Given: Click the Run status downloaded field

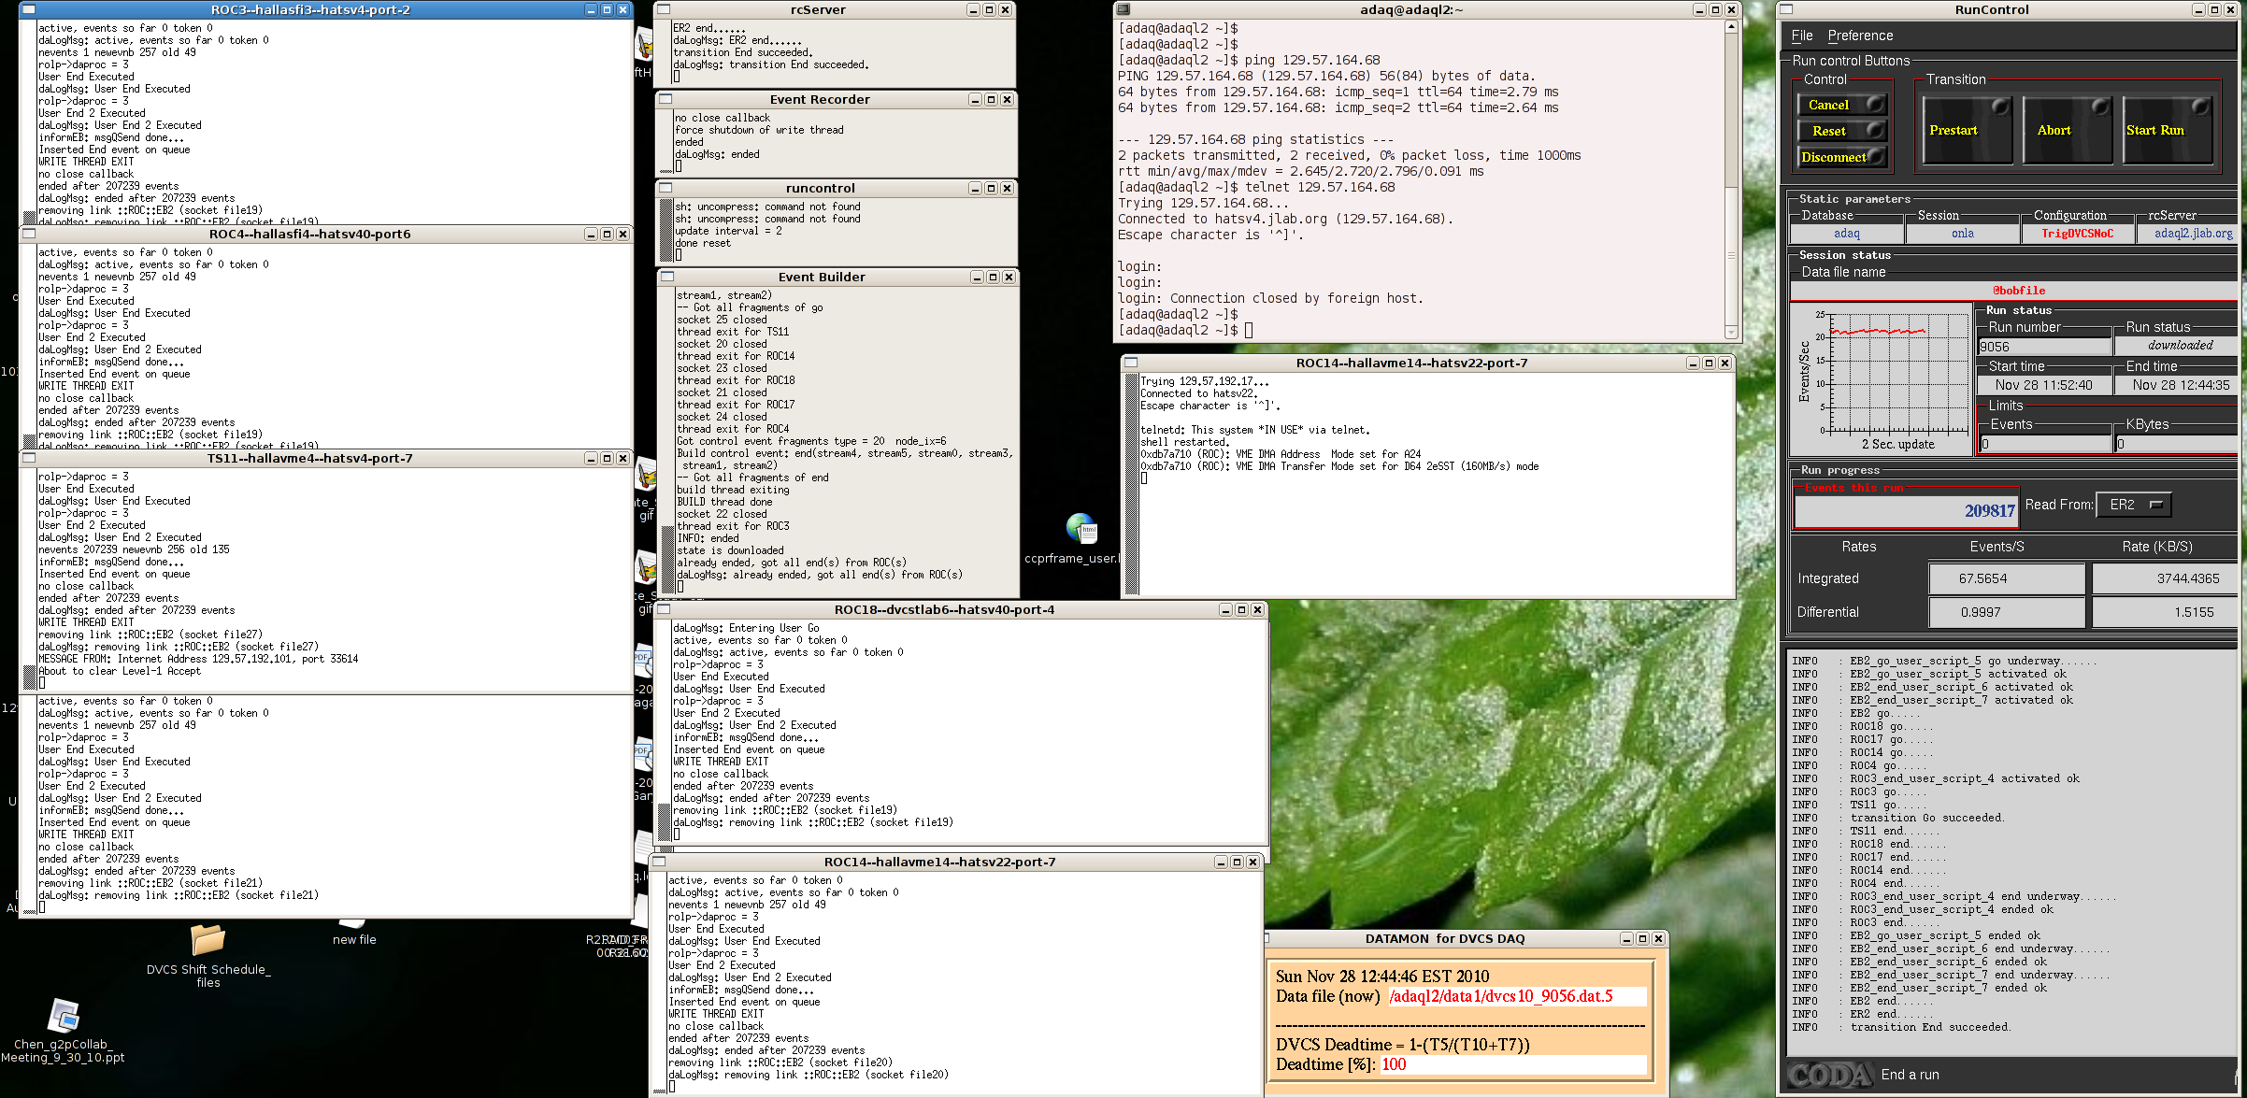Looking at the screenshot, I should (2178, 346).
